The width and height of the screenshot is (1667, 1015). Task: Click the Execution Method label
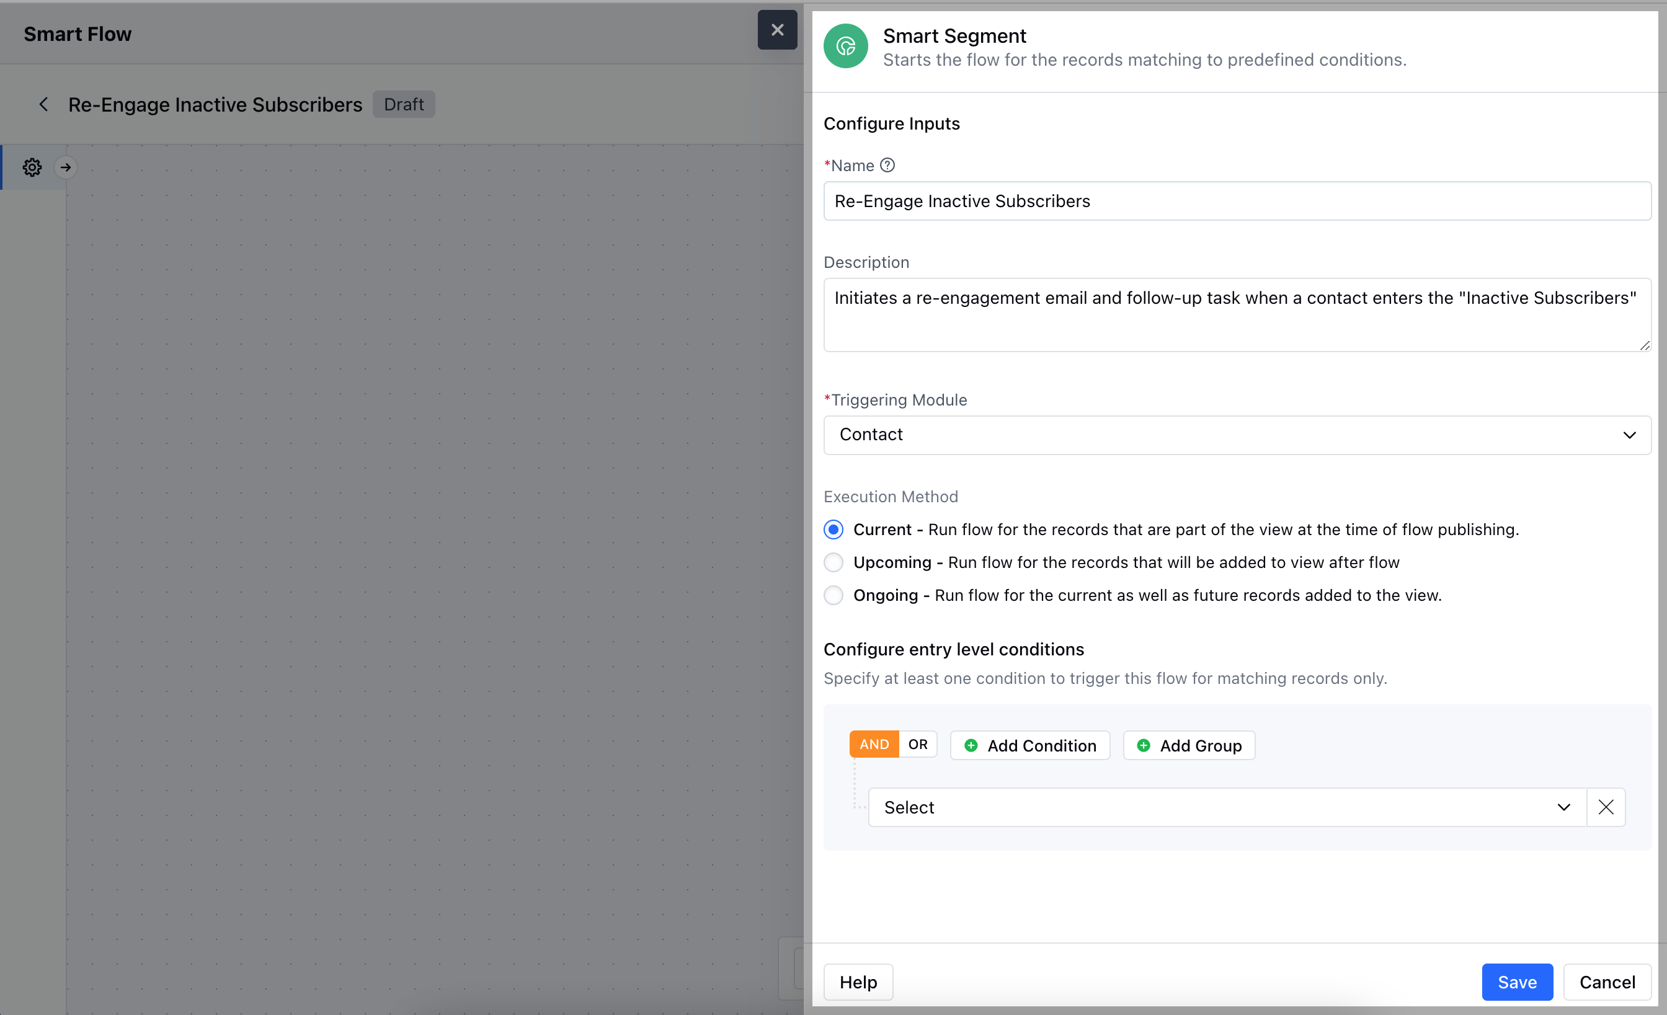(891, 497)
